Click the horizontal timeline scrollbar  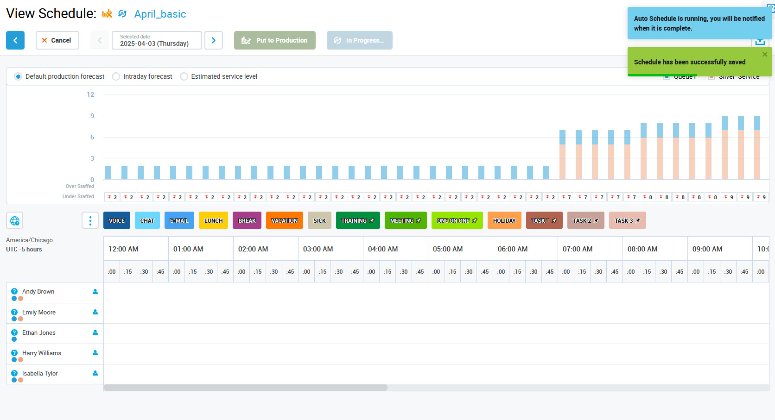246,388
